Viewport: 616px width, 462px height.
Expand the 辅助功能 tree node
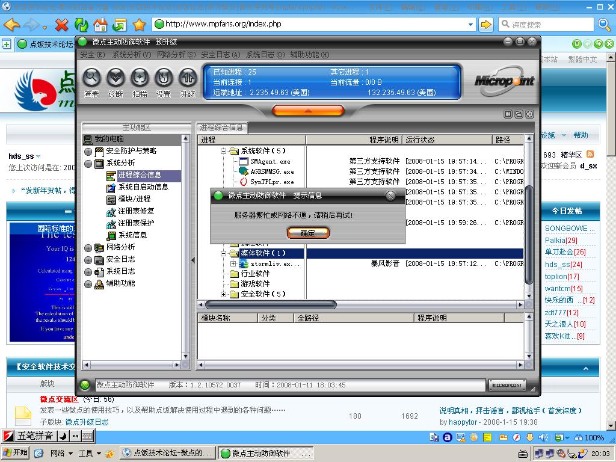point(88,284)
